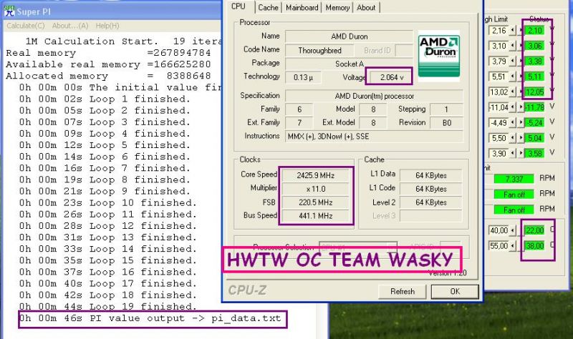
Task: Click the L1 Code 64 KBytes cache value
Action: pyautogui.click(x=431, y=189)
